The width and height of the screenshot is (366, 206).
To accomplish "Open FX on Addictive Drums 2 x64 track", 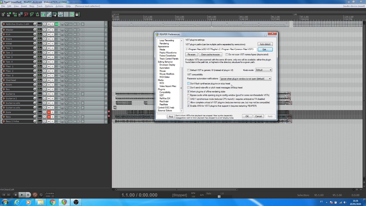I will pos(57,24).
